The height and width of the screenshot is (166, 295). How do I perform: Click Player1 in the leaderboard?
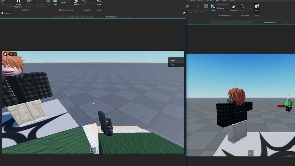(173, 60)
